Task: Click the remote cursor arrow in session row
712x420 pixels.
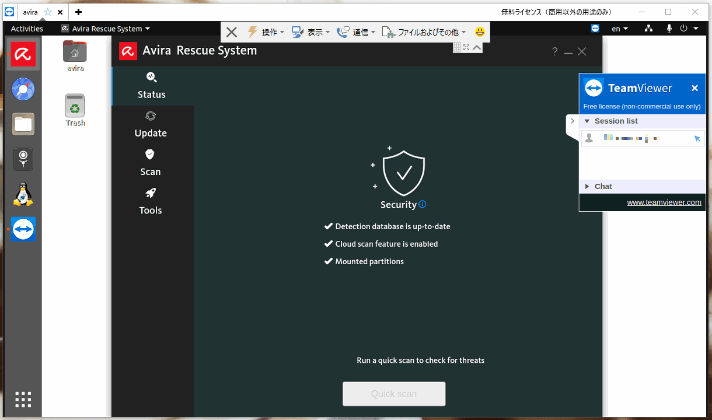Action: (x=697, y=138)
